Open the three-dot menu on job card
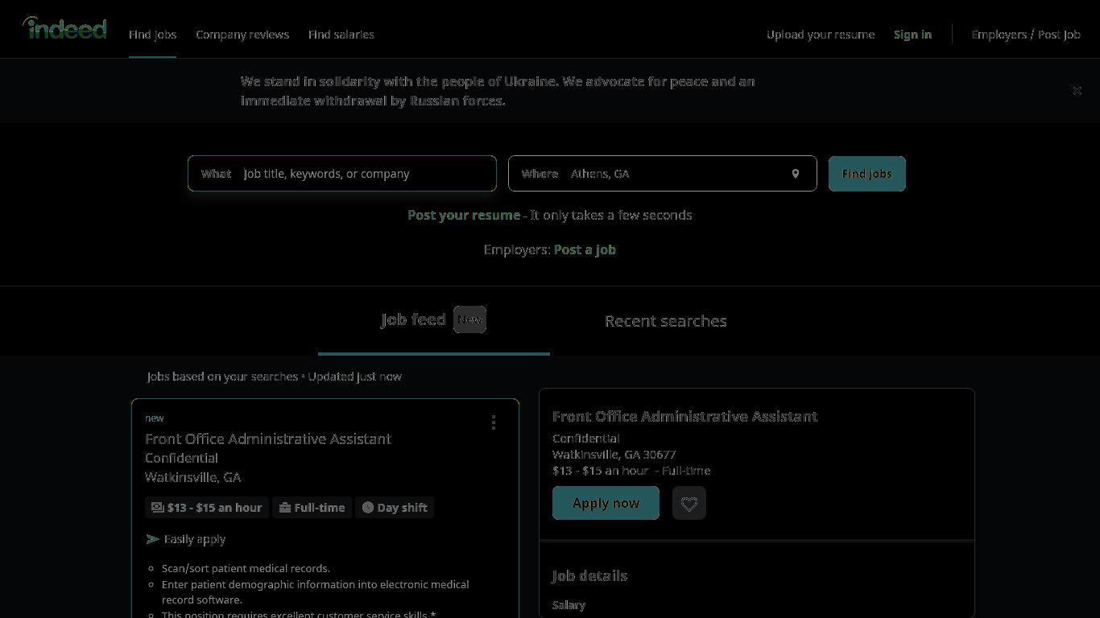 pos(494,422)
